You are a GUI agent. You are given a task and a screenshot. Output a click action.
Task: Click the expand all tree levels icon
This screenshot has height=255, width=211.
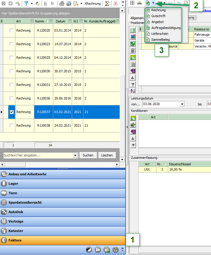click(46, 4)
